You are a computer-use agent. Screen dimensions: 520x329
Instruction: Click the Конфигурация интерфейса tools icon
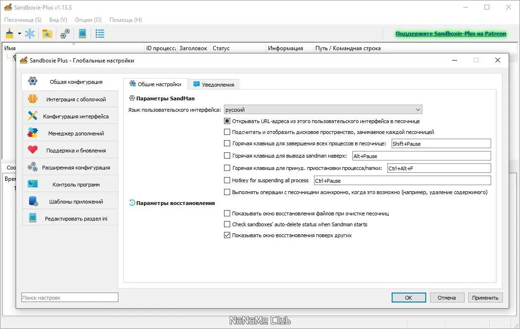[33, 116]
